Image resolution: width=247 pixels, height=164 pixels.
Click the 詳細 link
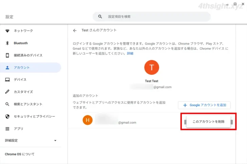pos(130,53)
